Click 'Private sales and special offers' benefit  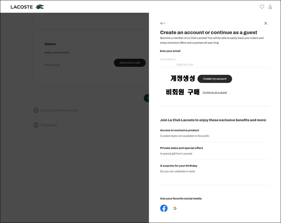click(x=181, y=148)
